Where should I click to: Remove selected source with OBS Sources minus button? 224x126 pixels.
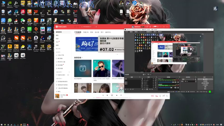[145, 89]
